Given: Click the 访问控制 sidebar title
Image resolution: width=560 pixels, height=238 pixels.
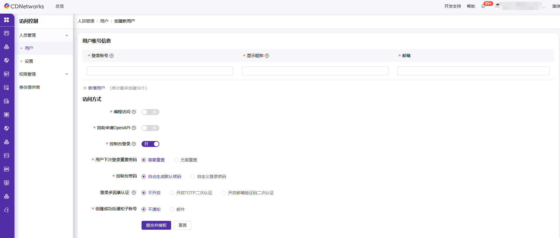Looking at the screenshot, I should coord(29,21).
